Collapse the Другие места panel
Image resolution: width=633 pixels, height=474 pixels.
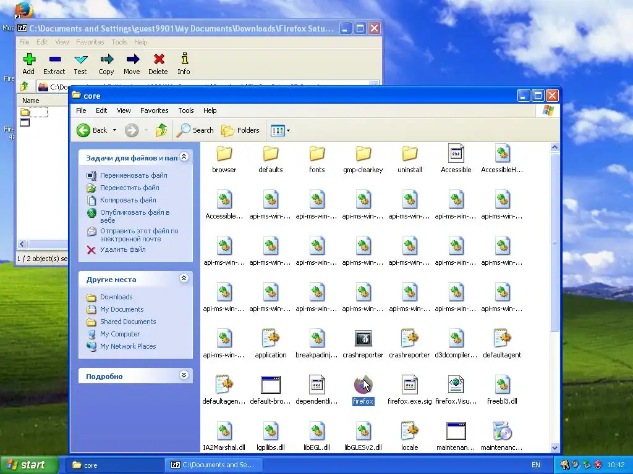pos(184,278)
